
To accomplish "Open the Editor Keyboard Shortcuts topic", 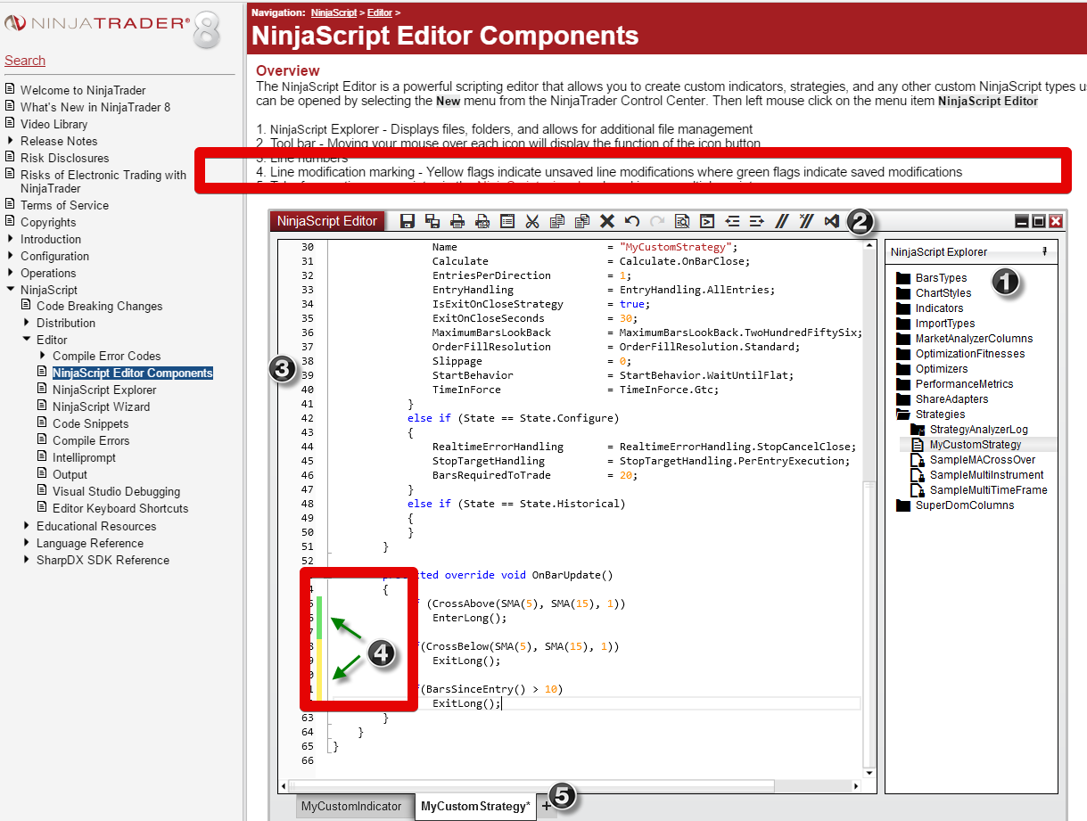I will coord(120,508).
